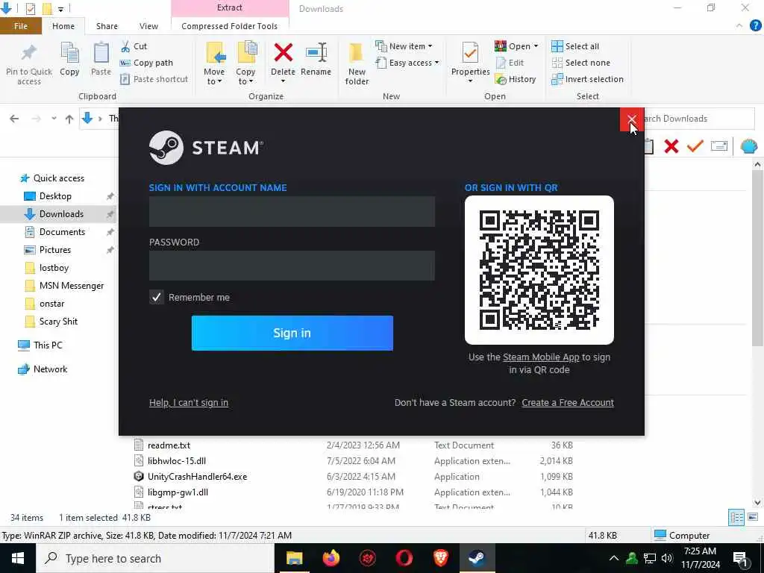The height and width of the screenshot is (573, 764).
Task: Switch to the Share ribbon tab
Action: point(107,26)
